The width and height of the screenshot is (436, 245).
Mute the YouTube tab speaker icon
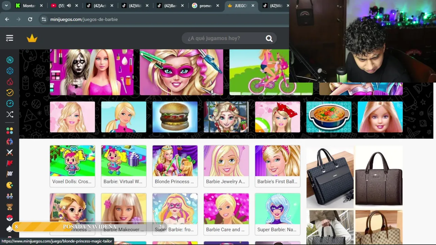(69, 5)
